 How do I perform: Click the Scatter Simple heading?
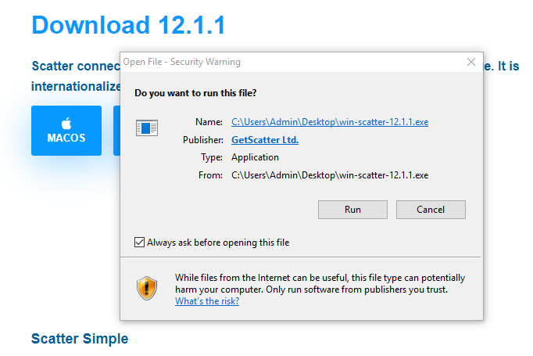tap(80, 339)
